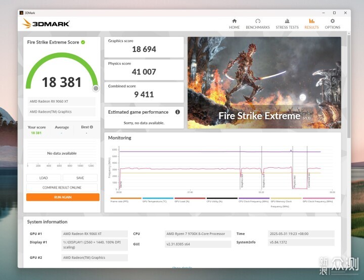364x280 pixels.
Task: Click the score gauge end knob
Action: [96, 88]
